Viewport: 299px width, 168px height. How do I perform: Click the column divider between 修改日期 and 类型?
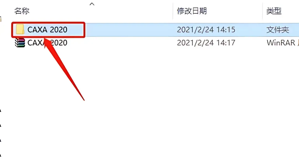pyautogui.click(x=262, y=11)
